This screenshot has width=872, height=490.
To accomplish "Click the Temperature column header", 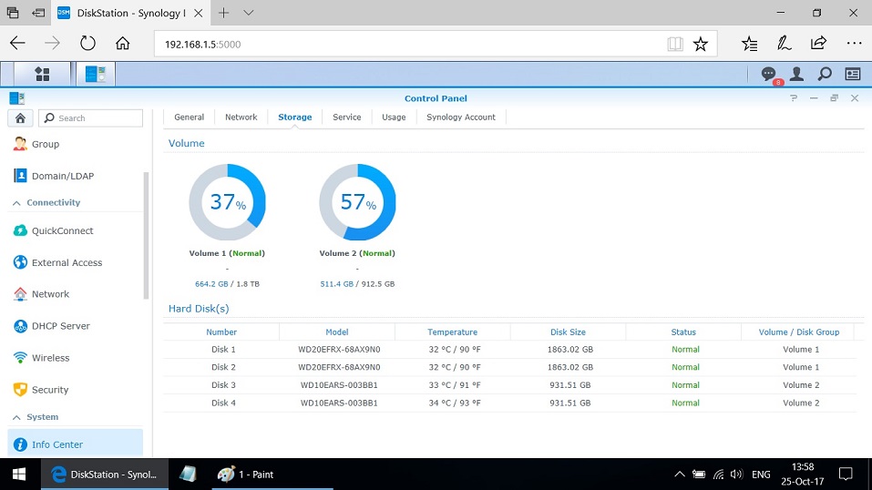I will click(452, 332).
